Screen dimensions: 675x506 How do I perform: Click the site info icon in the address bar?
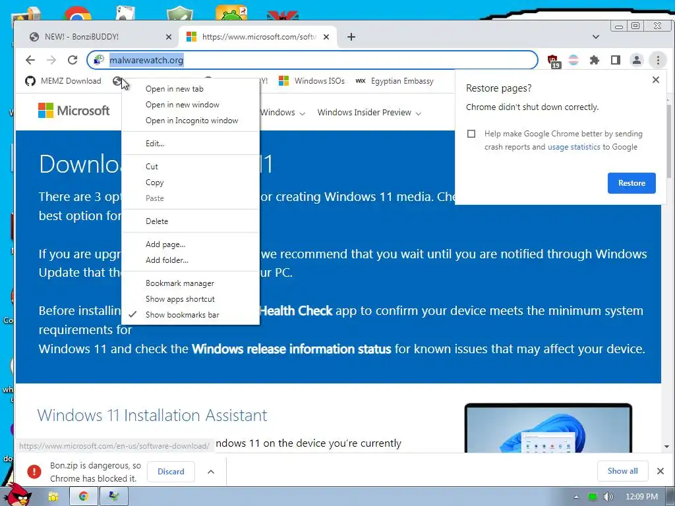point(99,60)
